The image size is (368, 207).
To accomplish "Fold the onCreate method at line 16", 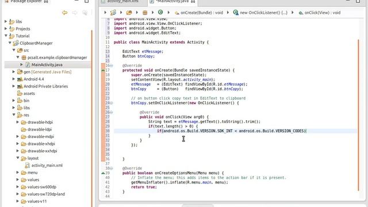I will (112, 66).
